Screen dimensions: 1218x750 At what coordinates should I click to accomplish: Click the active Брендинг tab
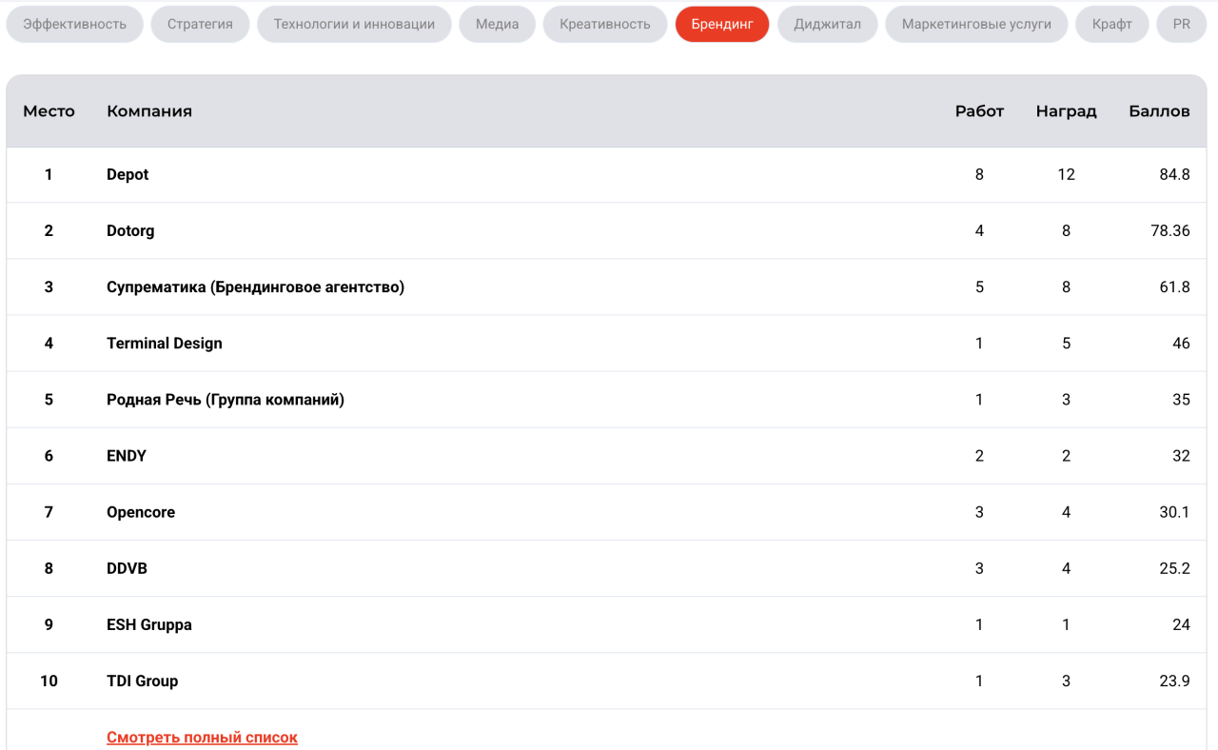pyautogui.click(x=722, y=24)
